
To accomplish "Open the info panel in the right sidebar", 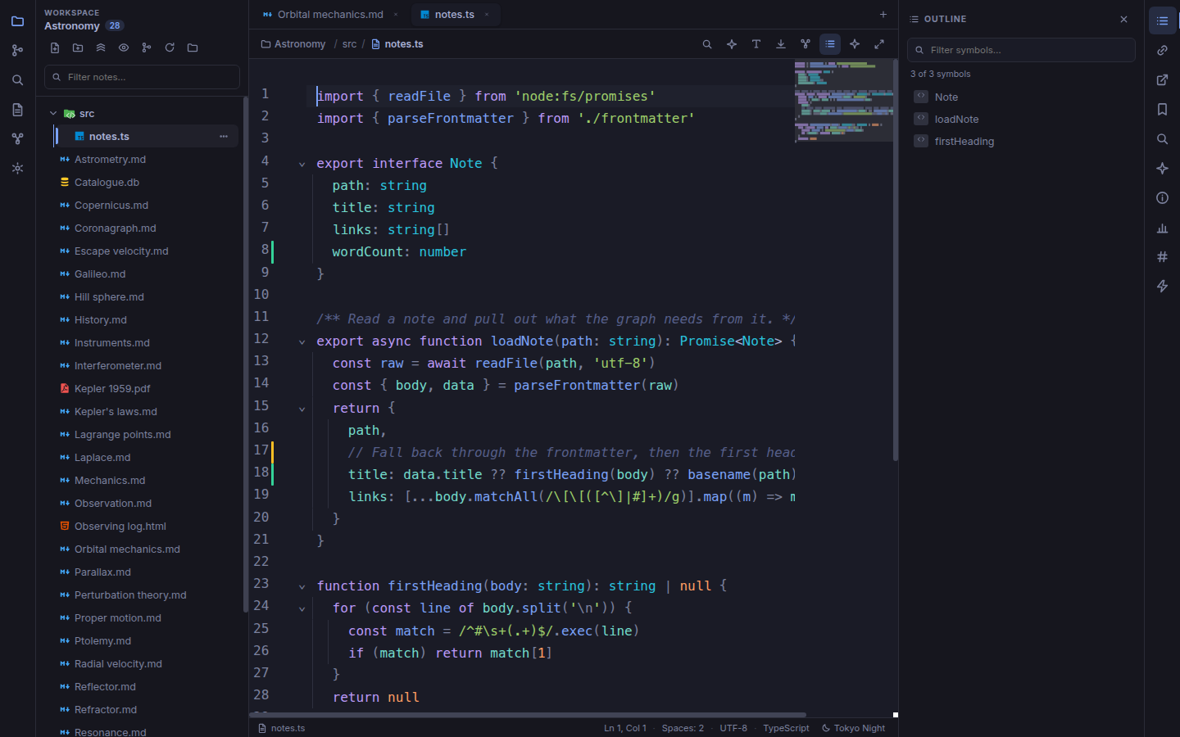I will 1162,198.
